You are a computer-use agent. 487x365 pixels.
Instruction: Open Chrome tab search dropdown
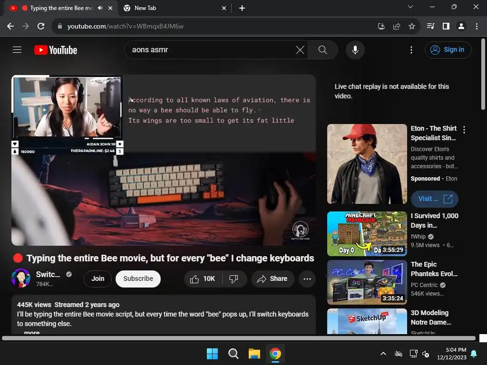tap(410, 7)
